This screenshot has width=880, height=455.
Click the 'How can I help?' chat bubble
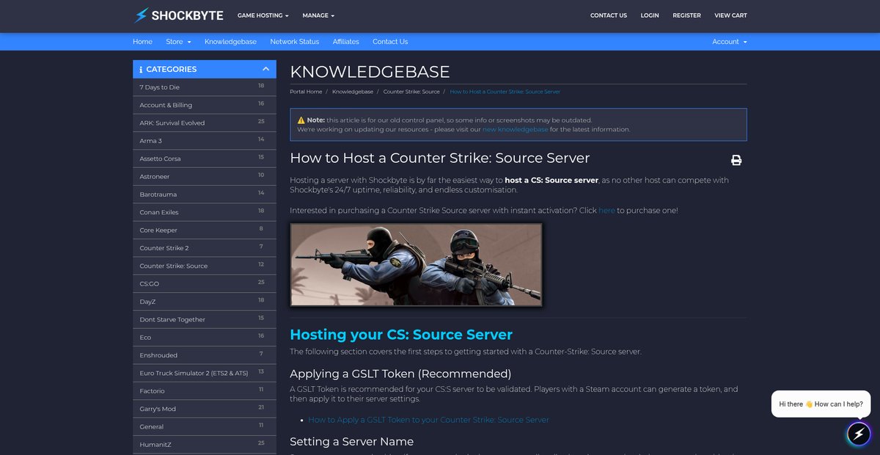click(x=821, y=404)
